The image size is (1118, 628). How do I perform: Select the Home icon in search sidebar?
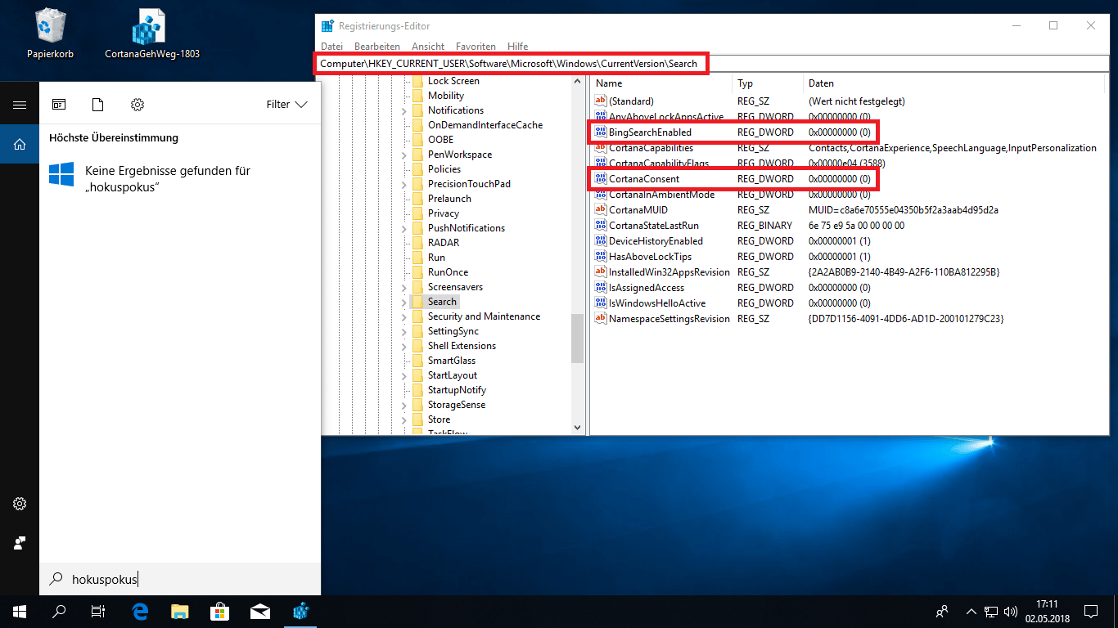[20, 145]
